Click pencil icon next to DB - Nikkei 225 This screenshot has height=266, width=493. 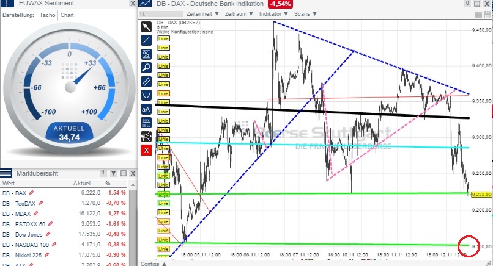[x=47, y=254]
